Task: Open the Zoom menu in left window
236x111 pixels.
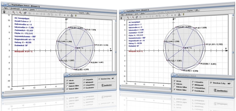Action: pos(25,9)
